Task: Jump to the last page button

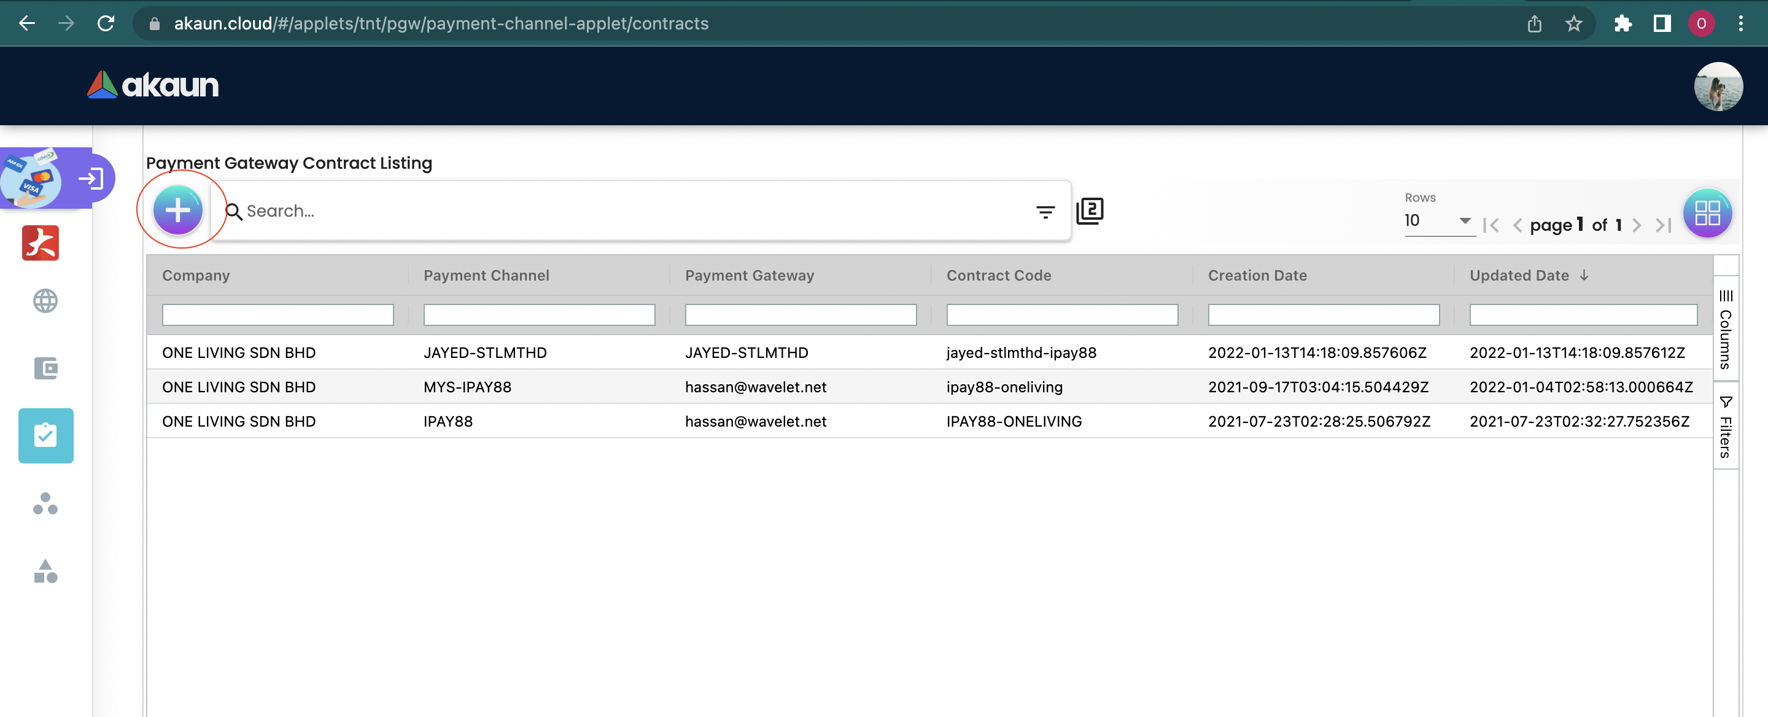Action: [x=1663, y=225]
